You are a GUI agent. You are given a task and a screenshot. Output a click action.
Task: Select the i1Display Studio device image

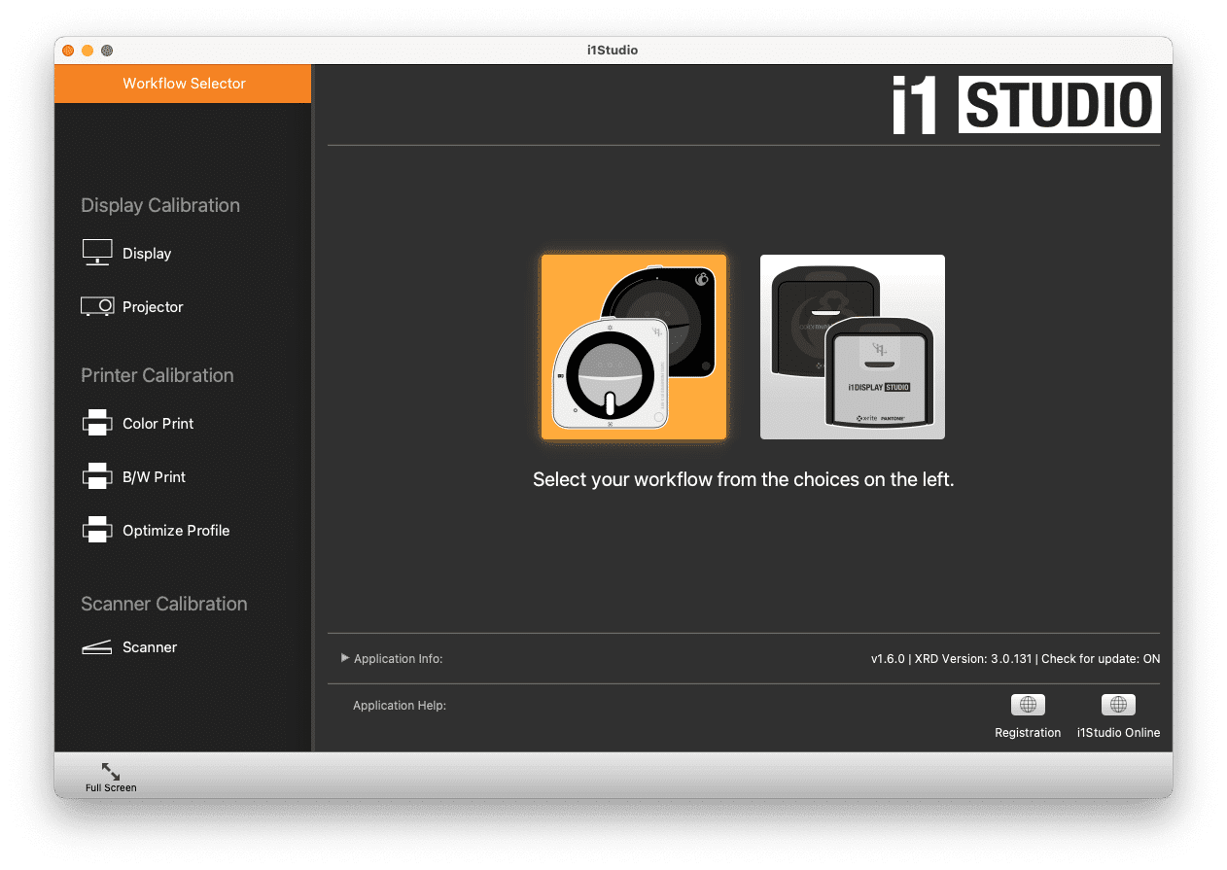pos(852,347)
